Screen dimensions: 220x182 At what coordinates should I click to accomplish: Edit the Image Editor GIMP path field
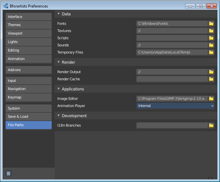click(172, 99)
